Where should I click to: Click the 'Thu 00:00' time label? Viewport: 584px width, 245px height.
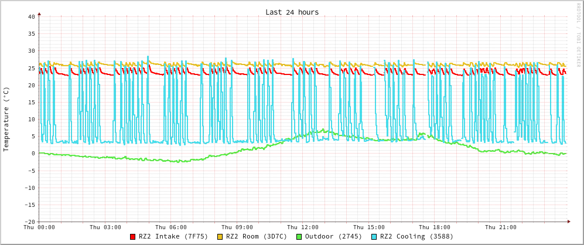point(39,227)
